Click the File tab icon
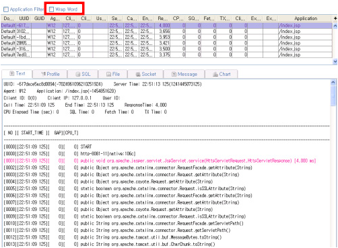 (108, 74)
